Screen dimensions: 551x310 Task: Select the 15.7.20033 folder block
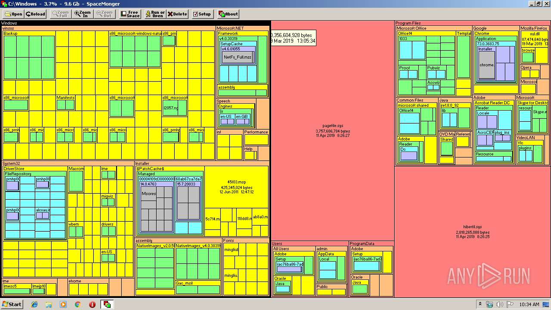pos(189,202)
